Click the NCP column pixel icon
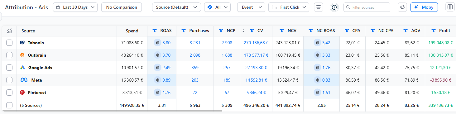456x114 pixels. coord(221,31)
